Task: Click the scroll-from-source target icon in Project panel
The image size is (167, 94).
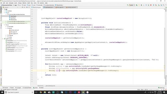Action: [x=22, y=7]
